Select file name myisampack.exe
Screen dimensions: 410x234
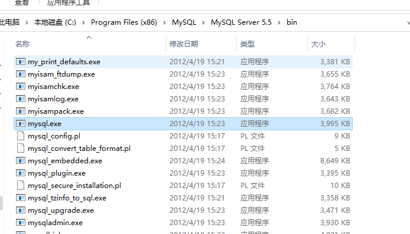(56, 111)
